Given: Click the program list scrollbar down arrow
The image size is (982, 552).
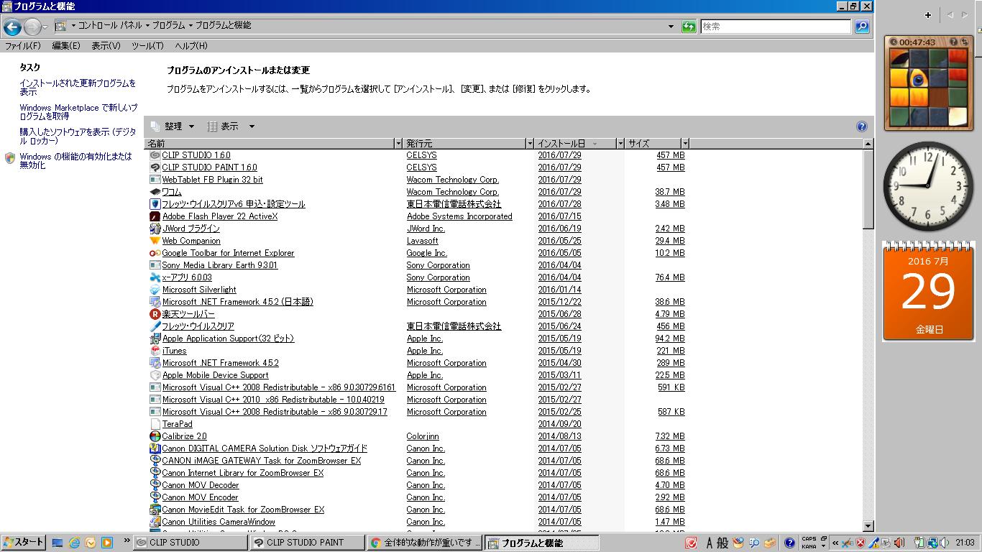Looking at the screenshot, I should point(868,527).
